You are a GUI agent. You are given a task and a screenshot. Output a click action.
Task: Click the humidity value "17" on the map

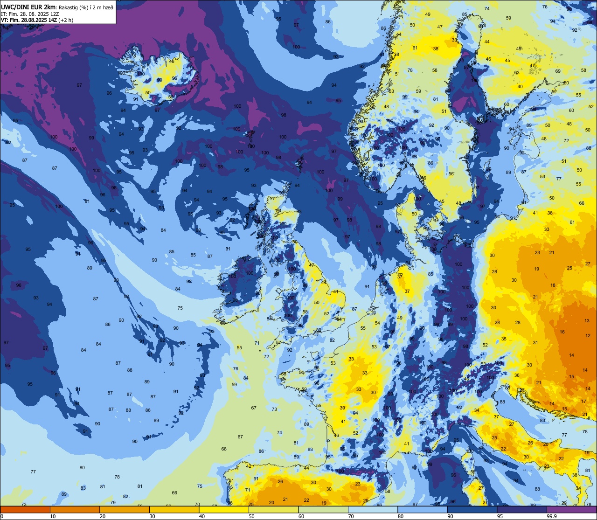[x=583, y=402]
